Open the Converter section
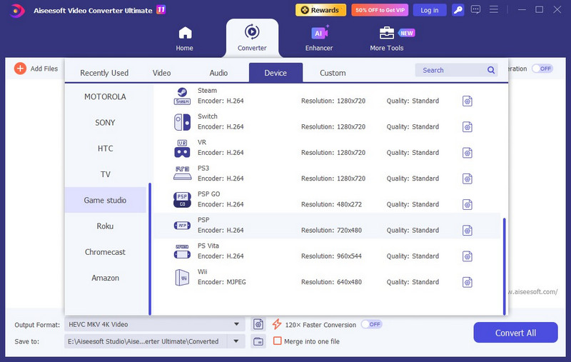 [252, 38]
